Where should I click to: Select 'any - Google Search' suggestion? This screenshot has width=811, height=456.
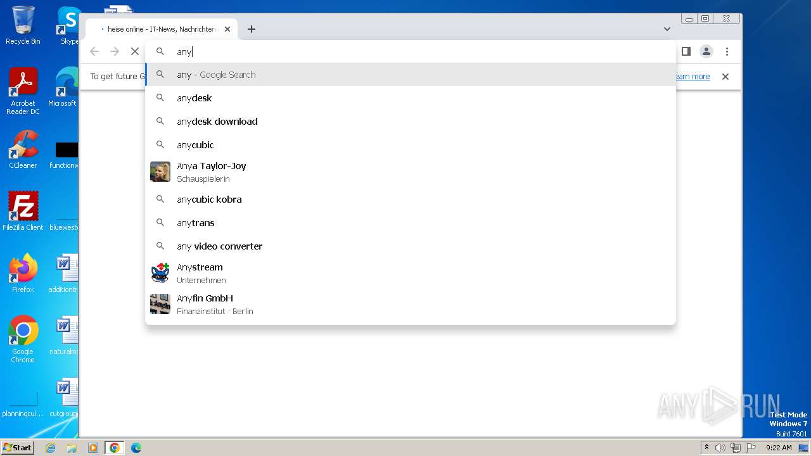[411, 75]
